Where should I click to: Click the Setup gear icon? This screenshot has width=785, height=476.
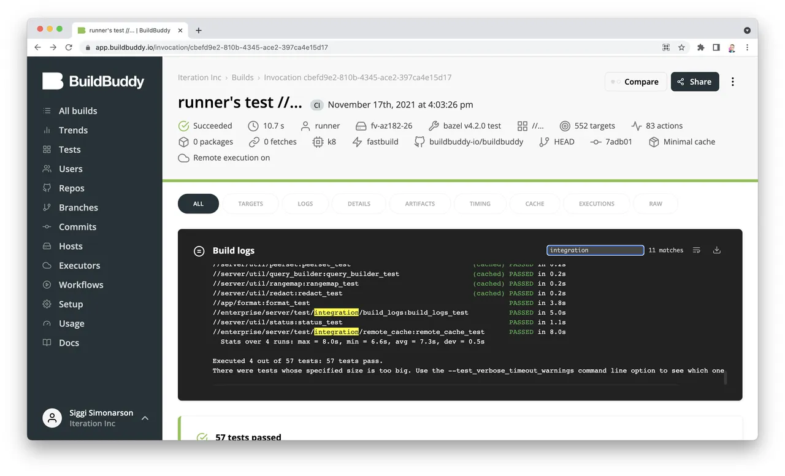click(x=47, y=304)
